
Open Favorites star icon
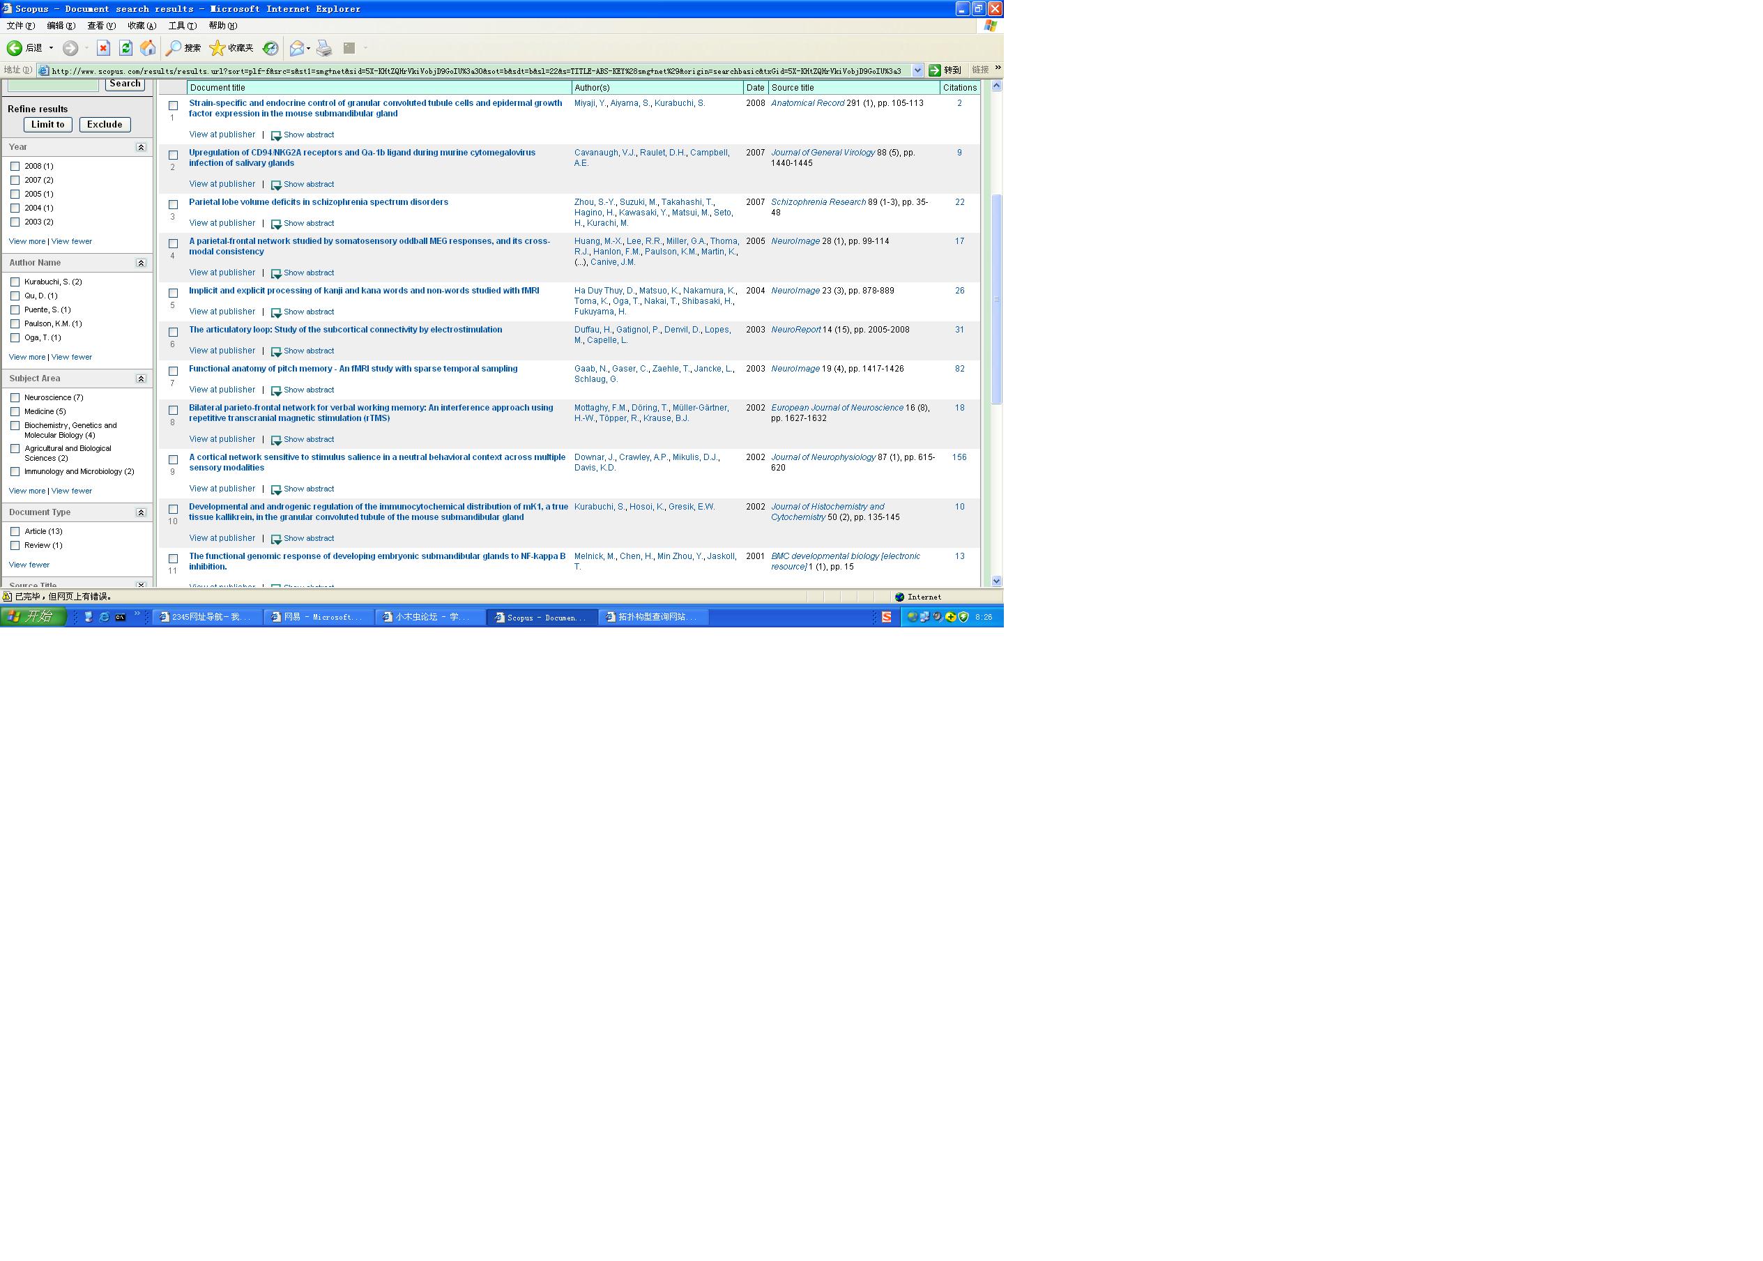pyautogui.click(x=218, y=48)
